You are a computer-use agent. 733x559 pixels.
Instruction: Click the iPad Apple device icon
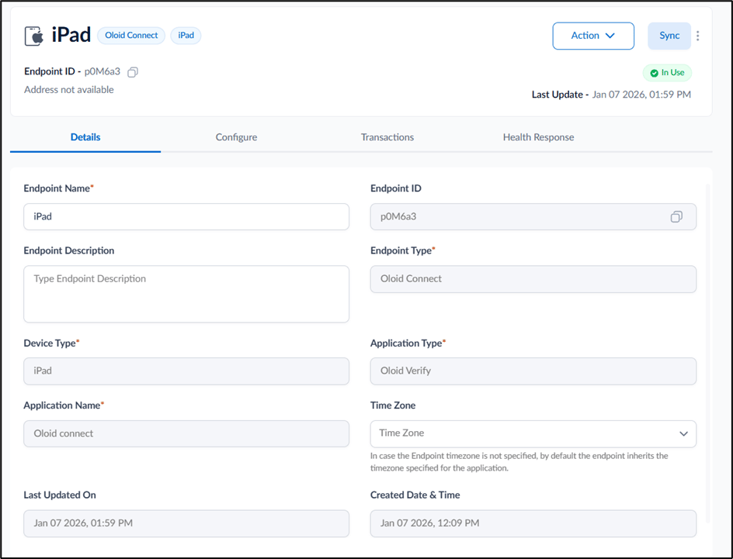coord(34,36)
